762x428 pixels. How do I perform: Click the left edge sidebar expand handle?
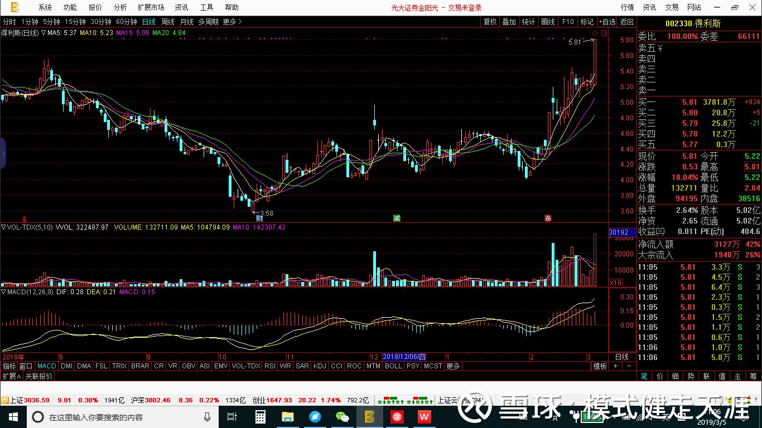(x=3, y=153)
